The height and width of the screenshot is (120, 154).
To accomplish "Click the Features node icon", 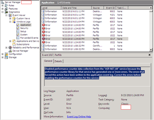I will pyautogui.click(x=6, y=8).
